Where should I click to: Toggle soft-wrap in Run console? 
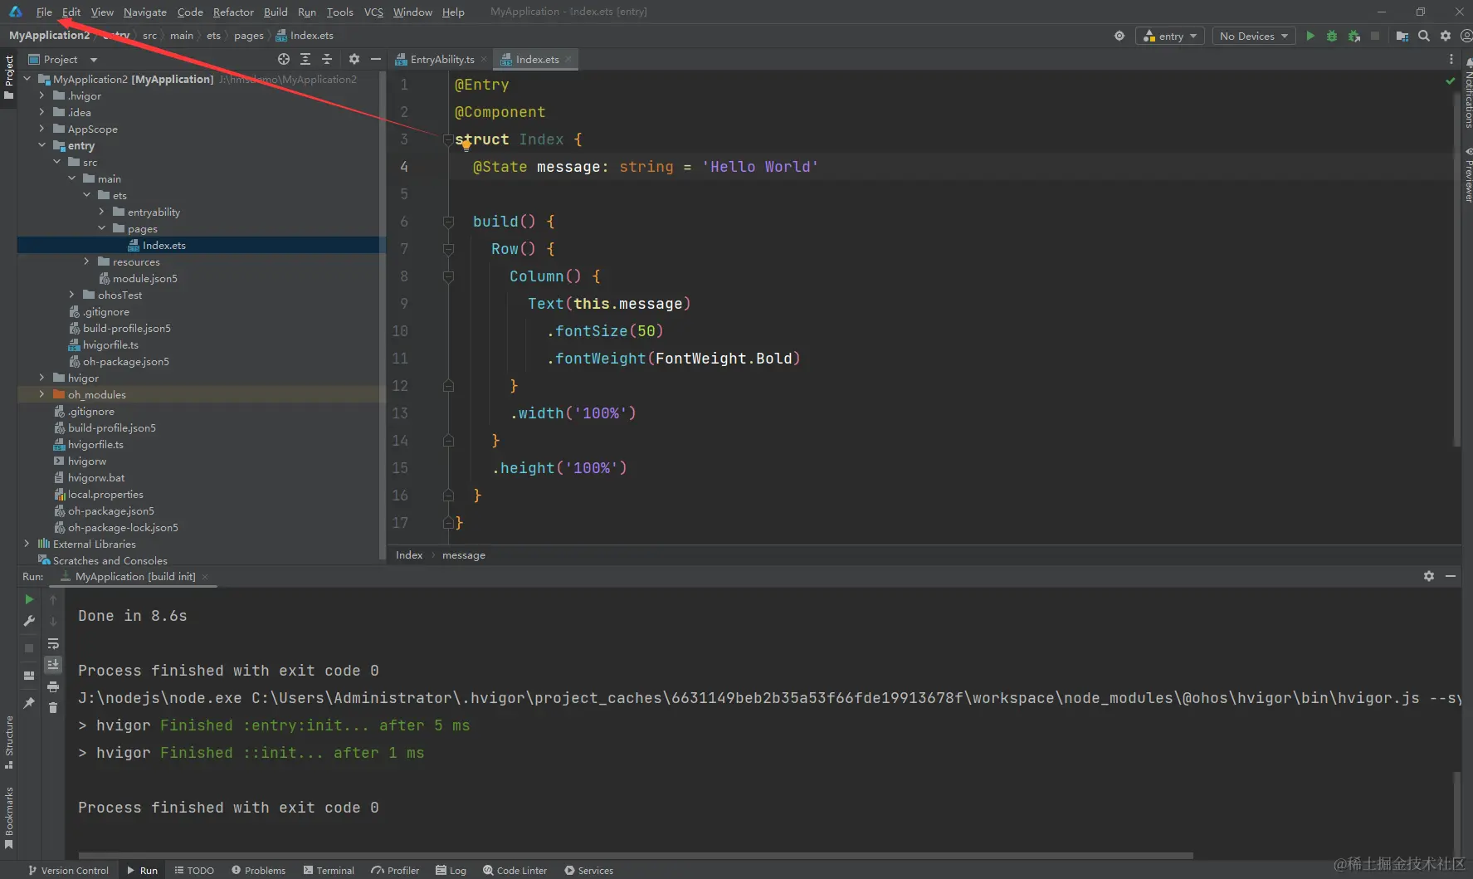point(53,643)
